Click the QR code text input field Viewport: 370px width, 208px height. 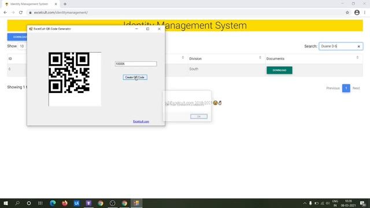[136, 64]
